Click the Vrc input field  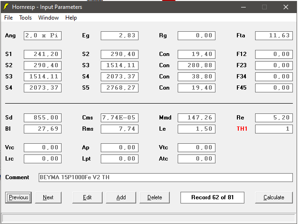[x=42, y=147]
